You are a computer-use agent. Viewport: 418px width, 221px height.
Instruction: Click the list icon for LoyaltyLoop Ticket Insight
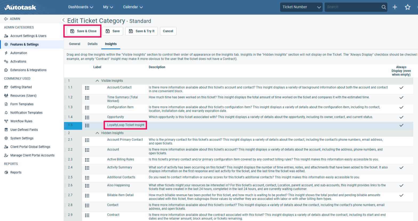point(87,125)
